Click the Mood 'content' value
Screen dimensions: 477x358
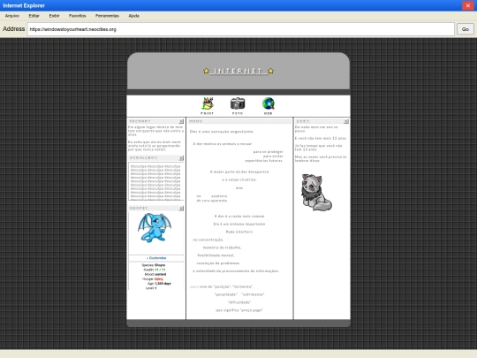click(x=160, y=274)
